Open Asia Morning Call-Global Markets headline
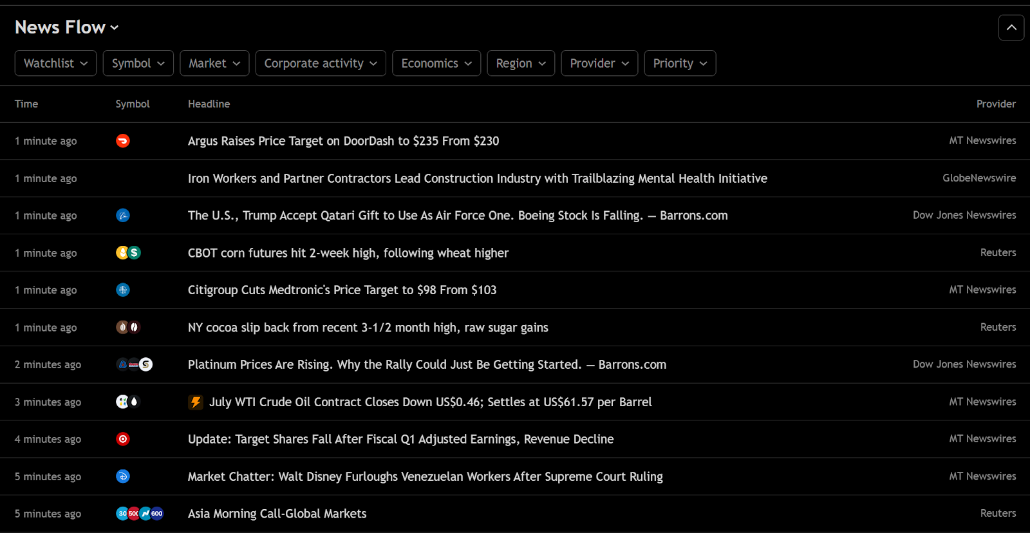The width and height of the screenshot is (1030, 533). tap(277, 514)
